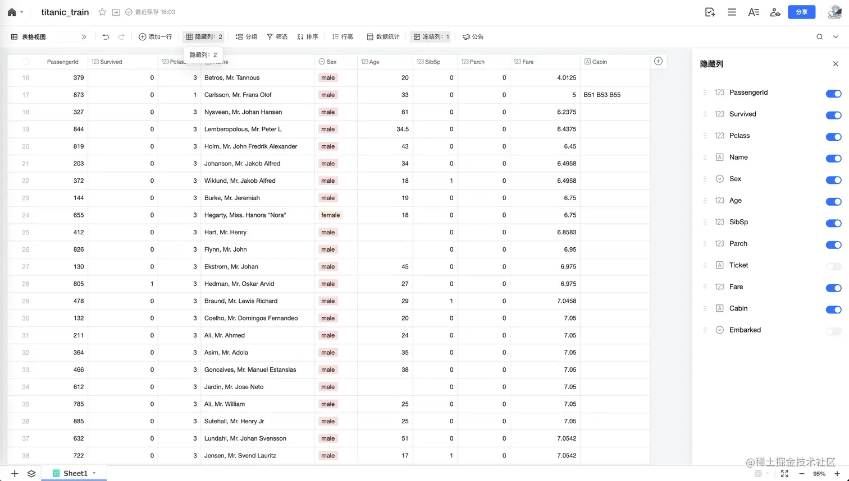Collapse the view sidebar double chevron
This screenshot has height=481, width=849.
84,36
